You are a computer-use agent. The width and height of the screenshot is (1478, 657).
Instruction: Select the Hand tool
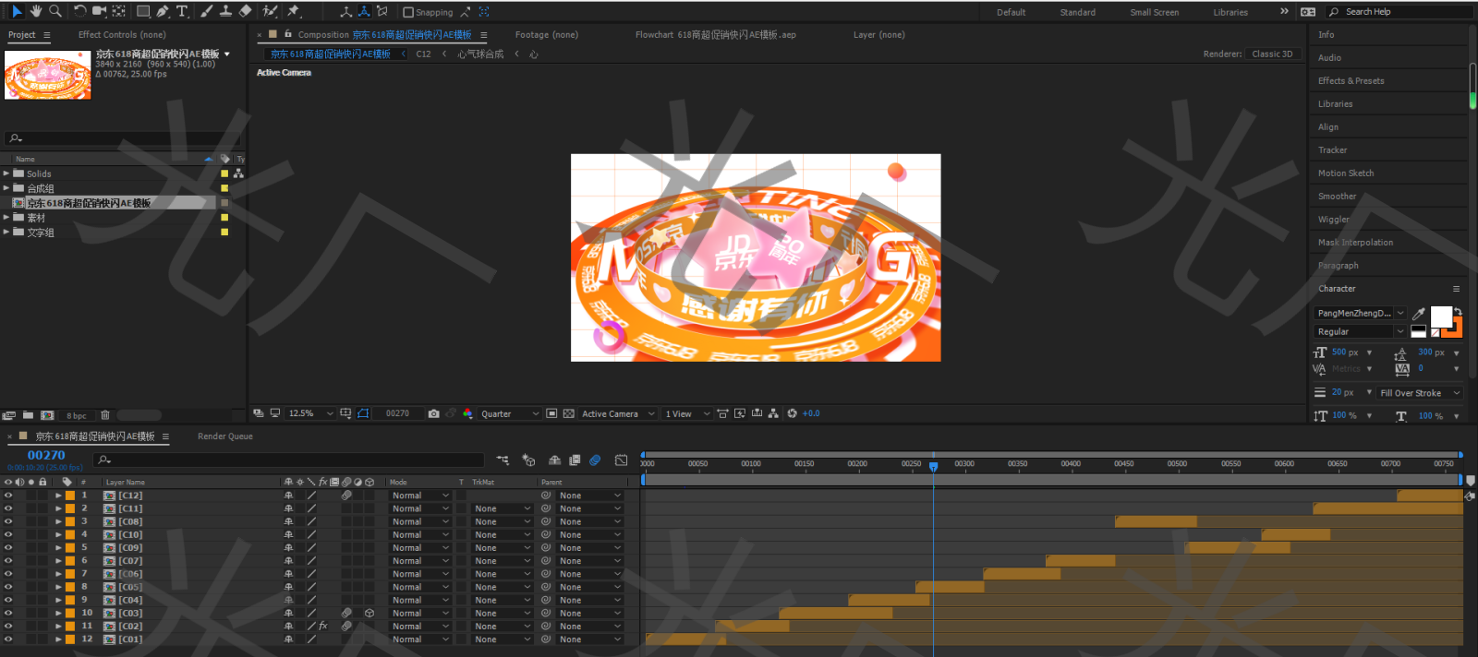36,11
